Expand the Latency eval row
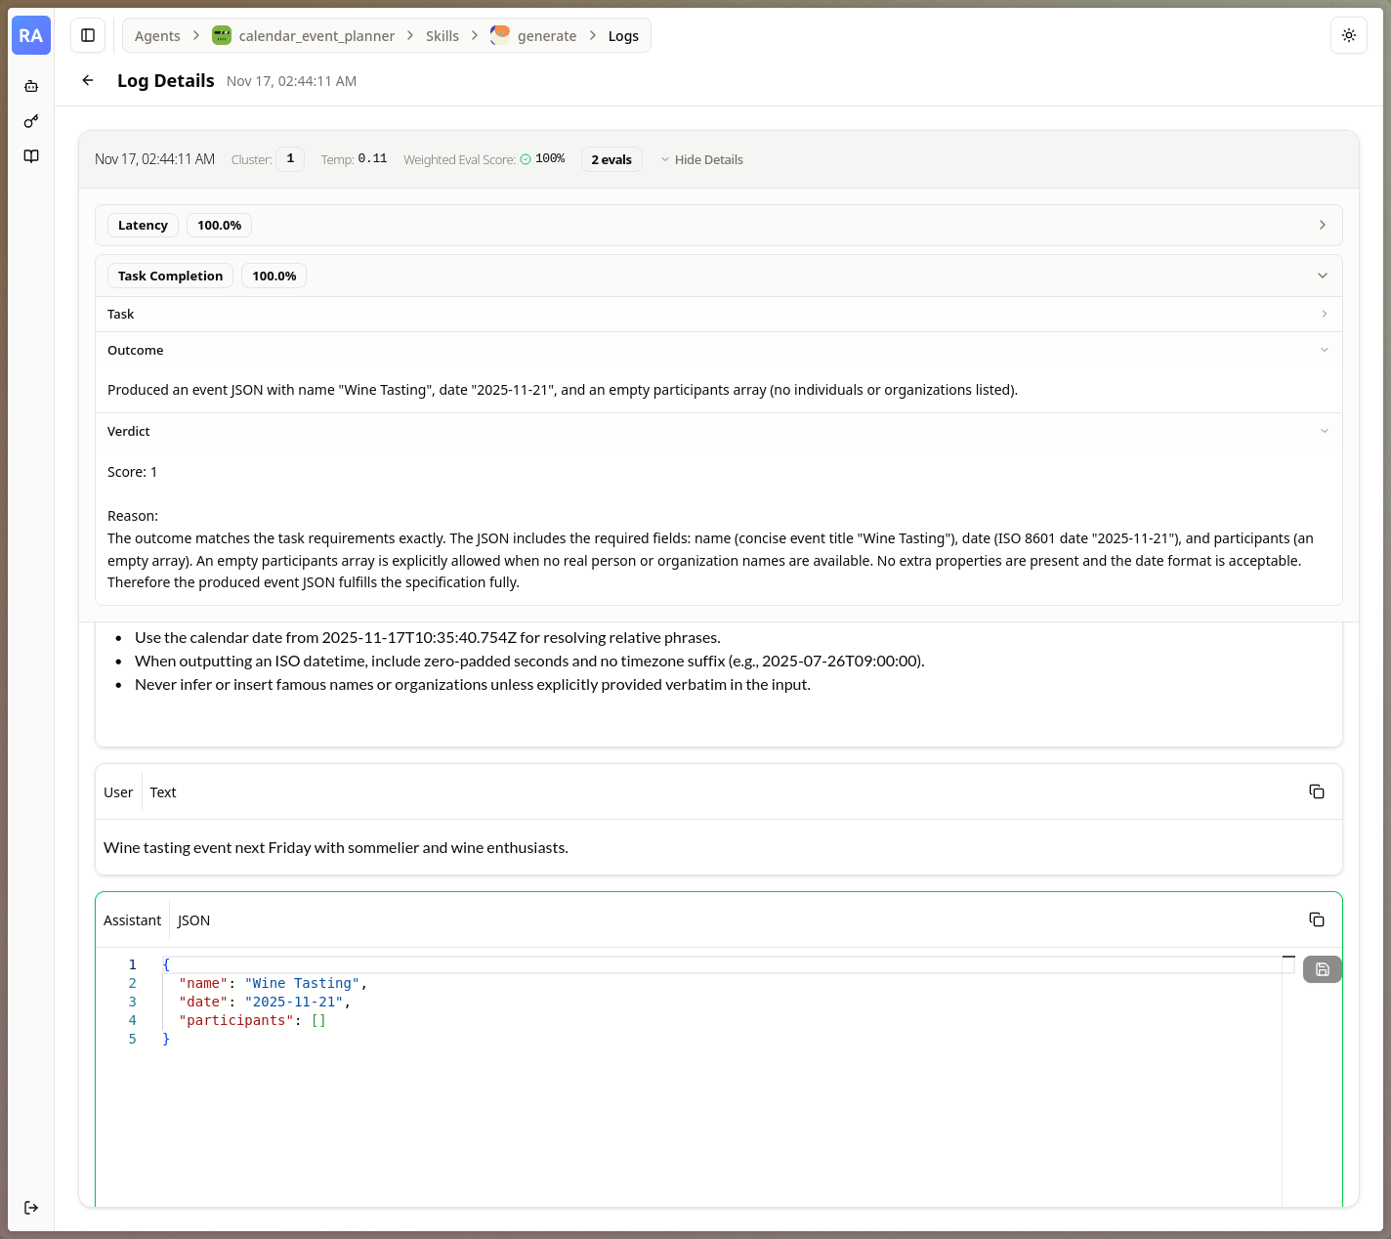The height and width of the screenshot is (1239, 1391). click(1322, 226)
